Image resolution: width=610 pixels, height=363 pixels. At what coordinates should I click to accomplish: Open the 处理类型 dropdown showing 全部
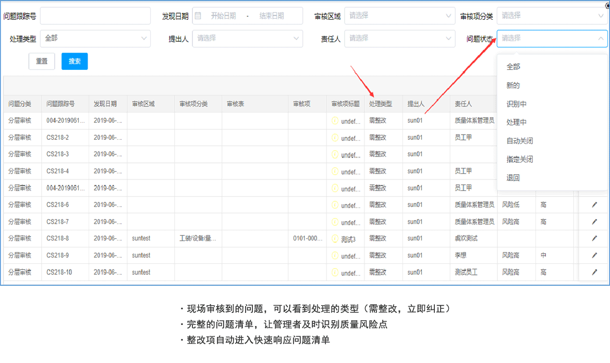95,39
